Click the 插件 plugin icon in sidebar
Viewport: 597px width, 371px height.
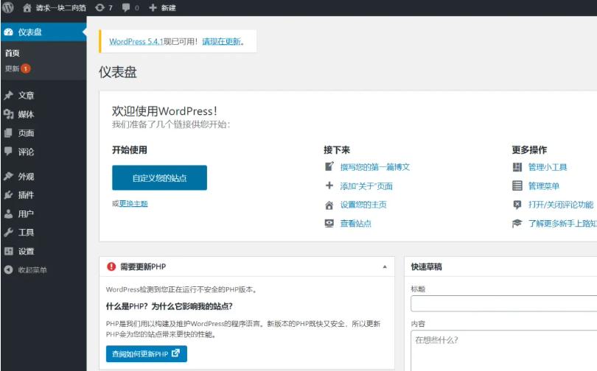click(8, 195)
